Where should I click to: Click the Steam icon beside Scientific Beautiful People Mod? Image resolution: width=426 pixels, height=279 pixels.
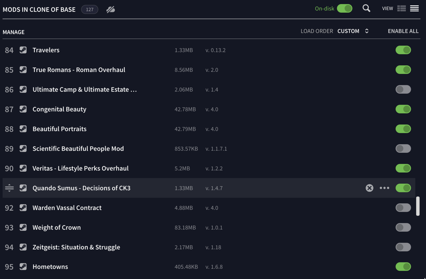click(23, 149)
